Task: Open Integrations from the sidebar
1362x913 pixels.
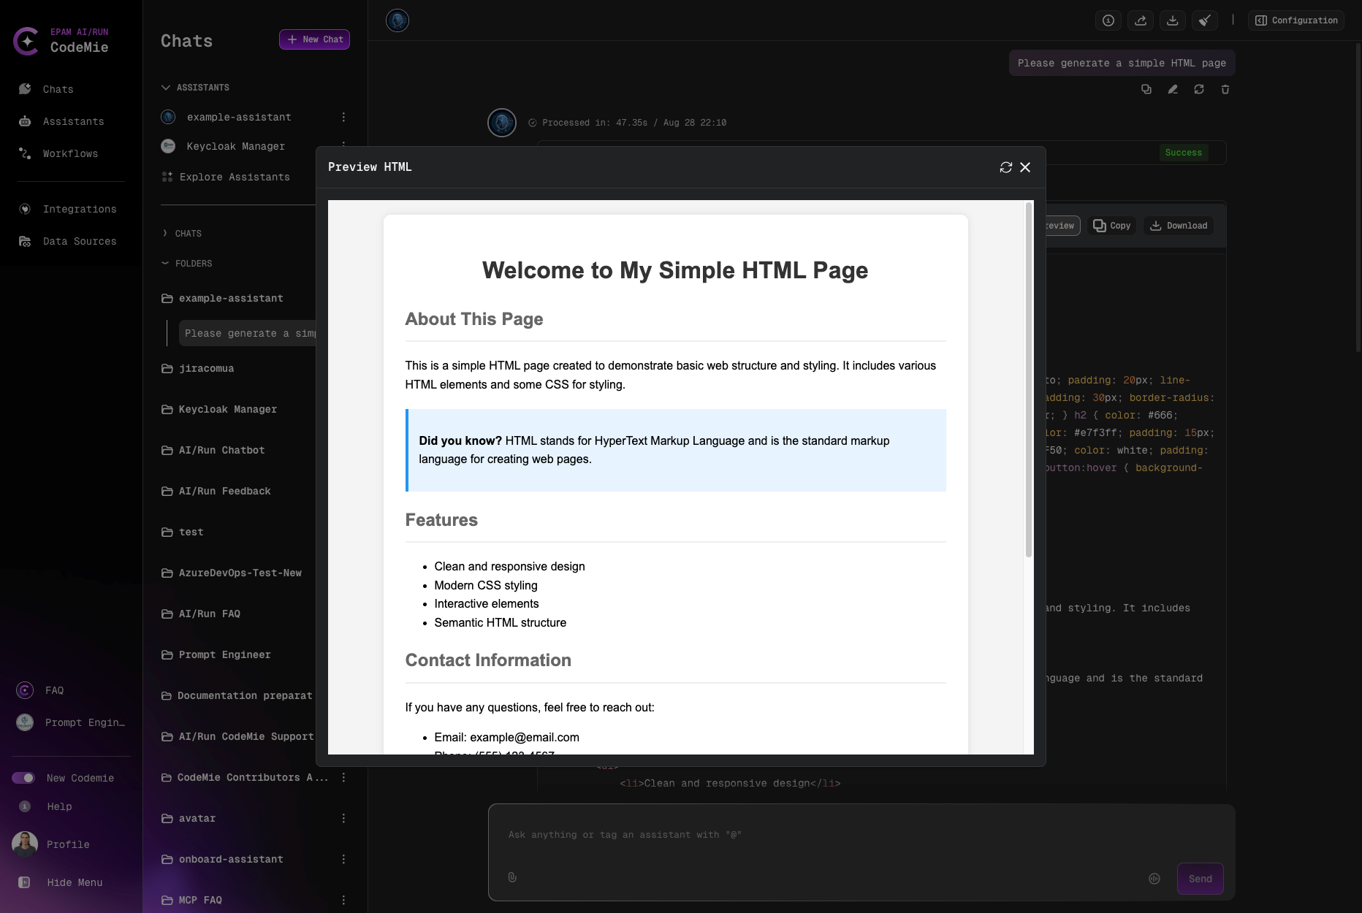Action: coord(80,209)
